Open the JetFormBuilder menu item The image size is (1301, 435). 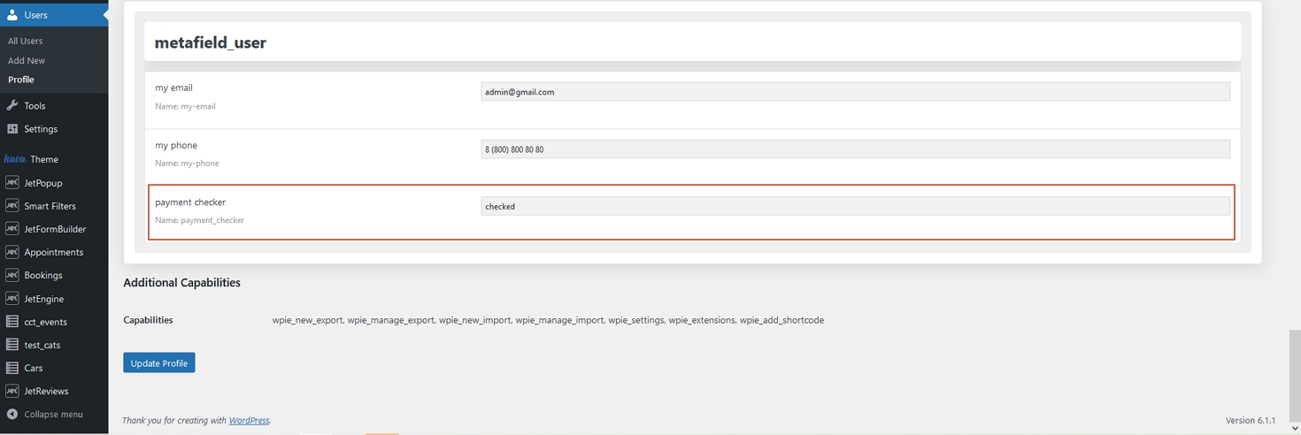[54, 228]
